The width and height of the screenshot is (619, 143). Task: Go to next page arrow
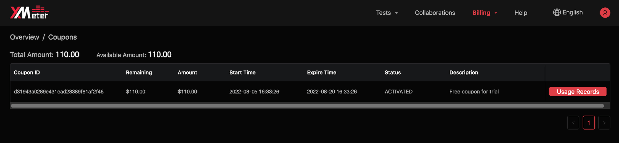(x=604, y=123)
